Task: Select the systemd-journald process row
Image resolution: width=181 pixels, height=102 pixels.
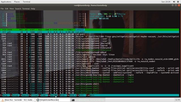Action: (x=90, y=43)
